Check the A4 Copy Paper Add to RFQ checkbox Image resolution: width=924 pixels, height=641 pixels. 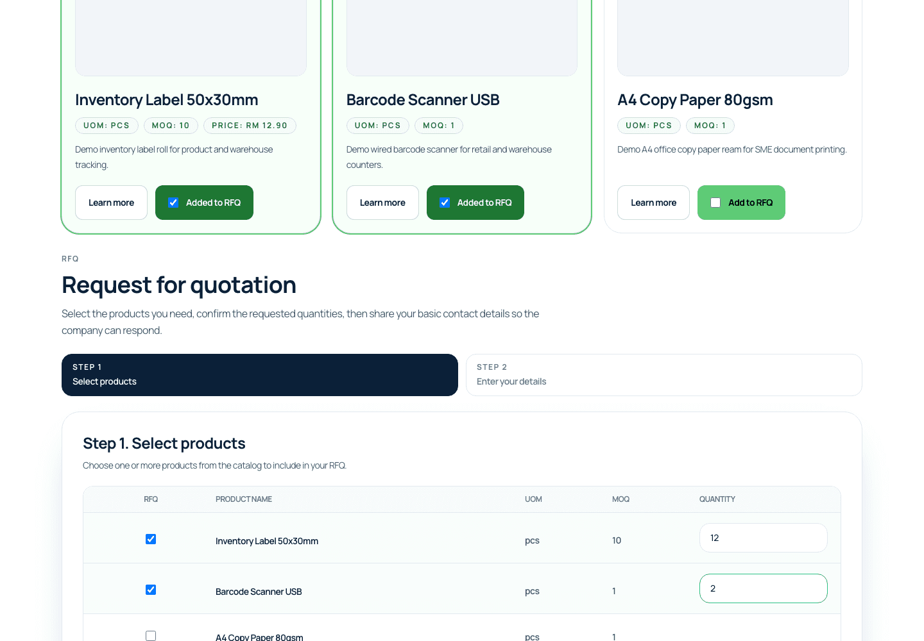[715, 203]
